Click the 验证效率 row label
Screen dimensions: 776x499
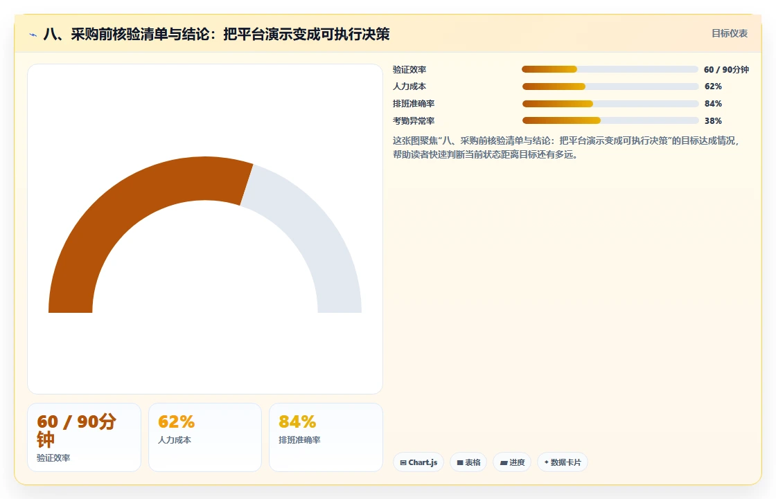pyautogui.click(x=409, y=70)
